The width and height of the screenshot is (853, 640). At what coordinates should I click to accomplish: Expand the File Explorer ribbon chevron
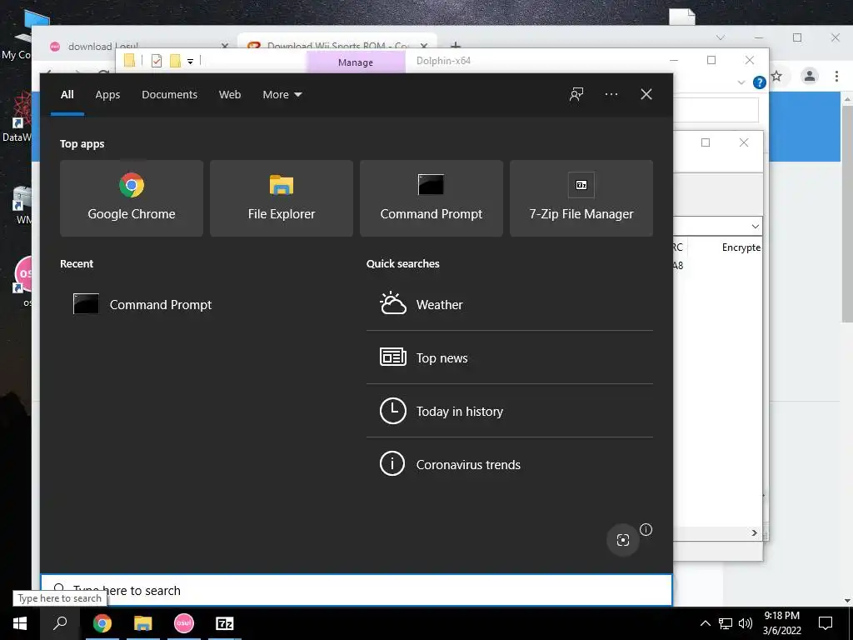(x=741, y=82)
